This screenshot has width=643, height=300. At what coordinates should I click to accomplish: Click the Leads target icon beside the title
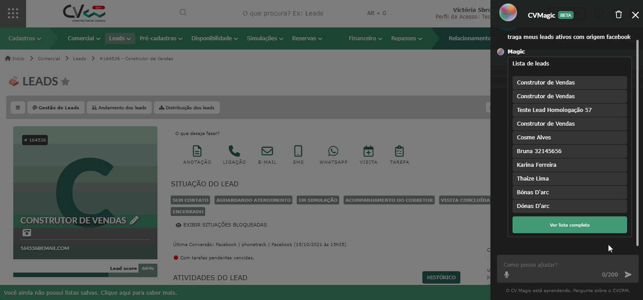click(x=14, y=81)
